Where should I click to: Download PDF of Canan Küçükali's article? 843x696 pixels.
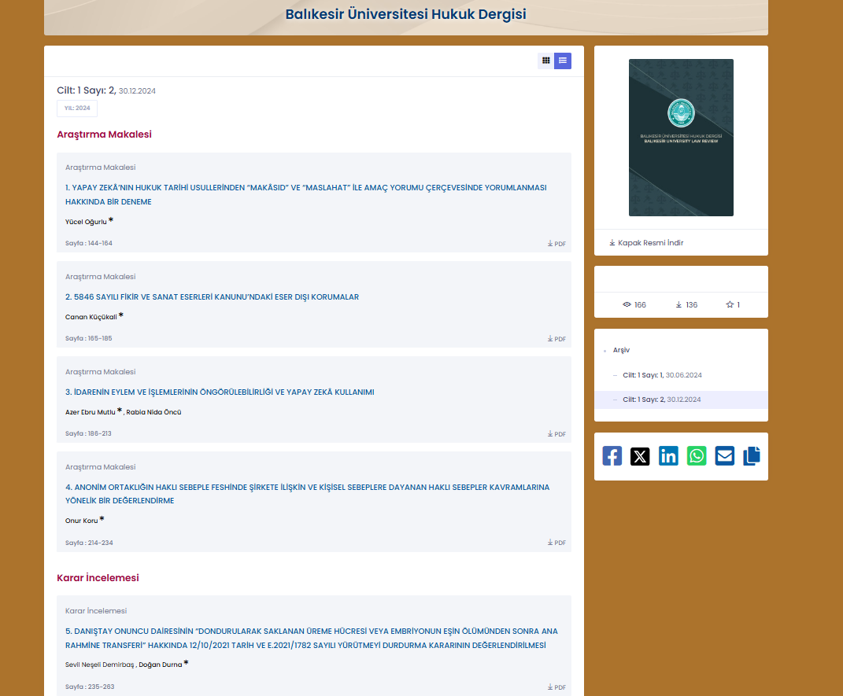point(556,339)
